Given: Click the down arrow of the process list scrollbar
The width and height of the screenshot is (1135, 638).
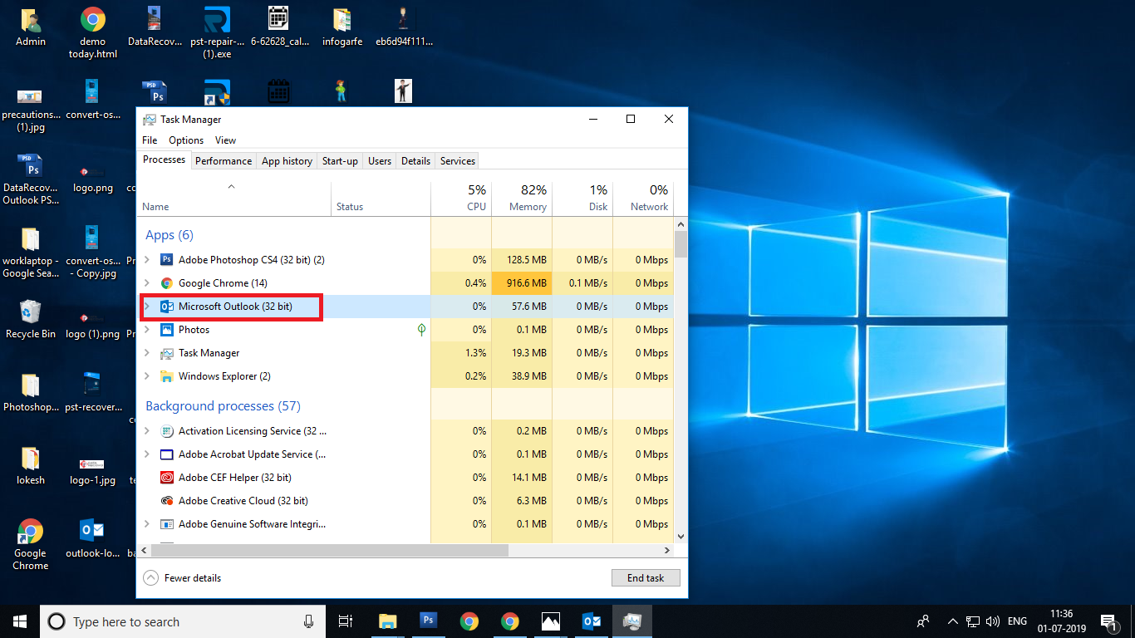Looking at the screenshot, I should pos(681,537).
